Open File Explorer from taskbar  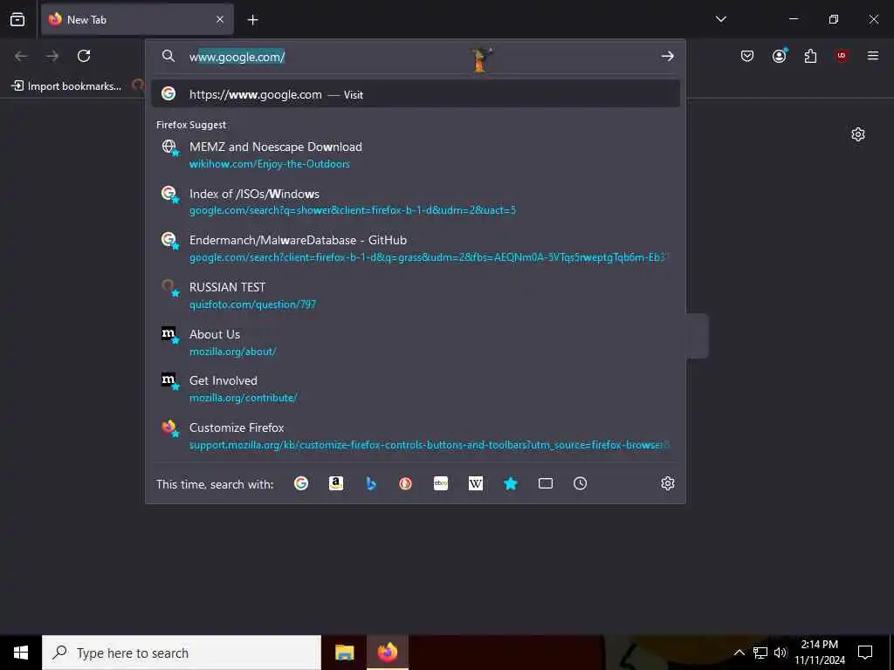[344, 653]
